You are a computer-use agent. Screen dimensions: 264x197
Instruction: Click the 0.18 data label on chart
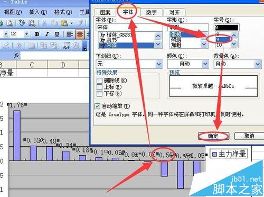coord(83,150)
